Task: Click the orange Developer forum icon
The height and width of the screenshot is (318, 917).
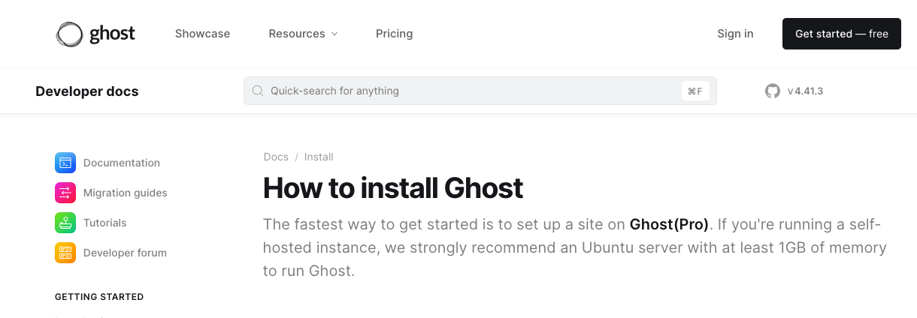Action: (x=65, y=253)
